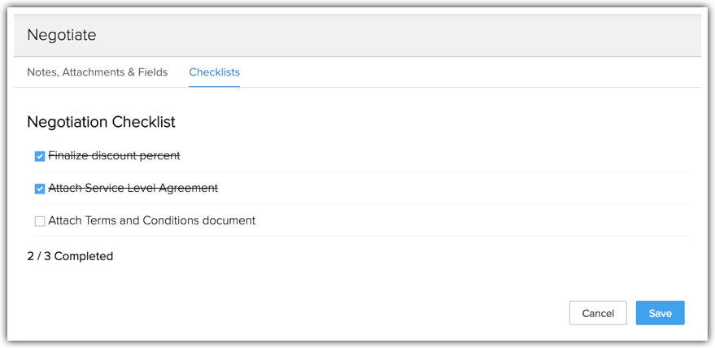Viewport: 715px width, 348px height.
Task: Click the Negotiation Checklist heading
Action: tap(101, 122)
